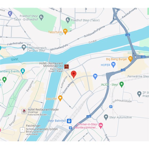Screen dimensions: 149x149
Task: Click the 115 road shield near Bahnhof
Action: pos(89,117)
